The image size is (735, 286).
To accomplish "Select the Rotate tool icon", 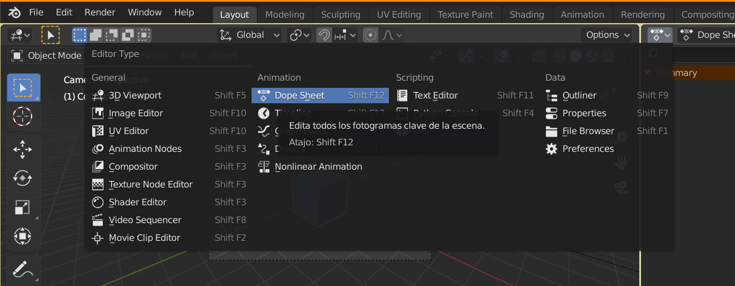I will tap(23, 177).
